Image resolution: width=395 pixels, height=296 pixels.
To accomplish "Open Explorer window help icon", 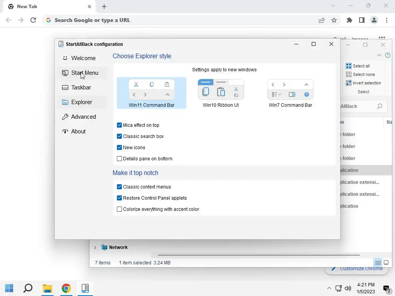I will coord(387,55).
